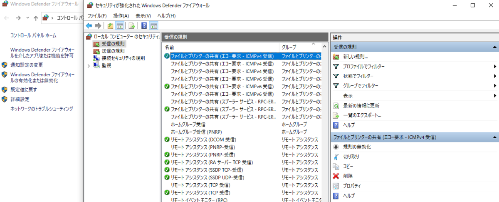This screenshot has height=202, width=499.
Task: Click the refresh icon 最新の情報に更新
Action: [x=336, y=106]
